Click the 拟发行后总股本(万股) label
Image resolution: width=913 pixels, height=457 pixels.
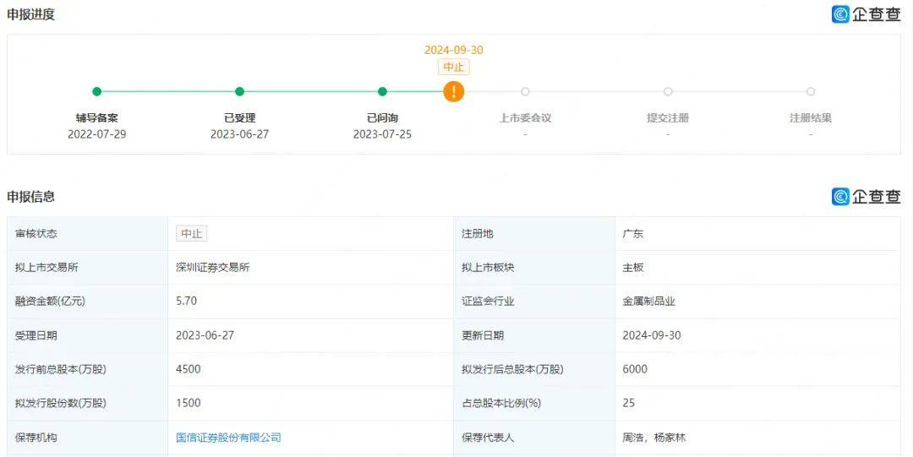coord(512,369)
